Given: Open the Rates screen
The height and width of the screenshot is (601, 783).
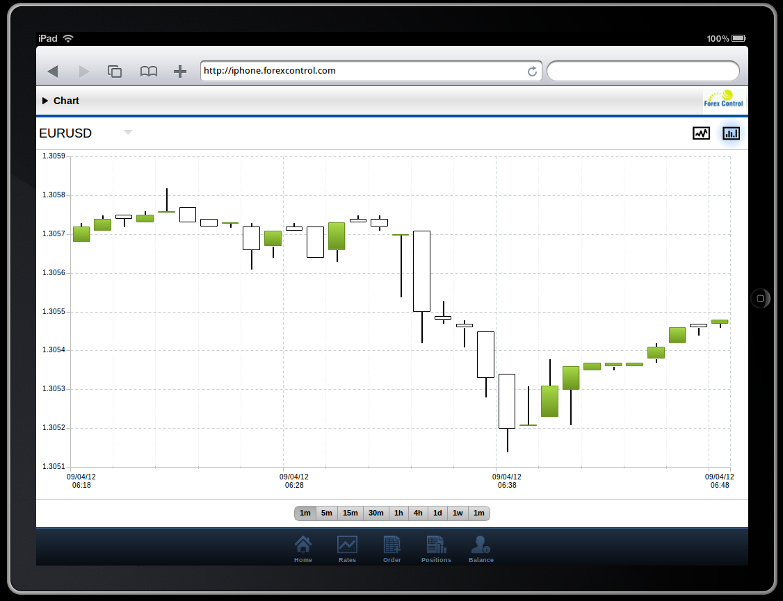Looking at the screenshot, I should (x=347, y=549).
